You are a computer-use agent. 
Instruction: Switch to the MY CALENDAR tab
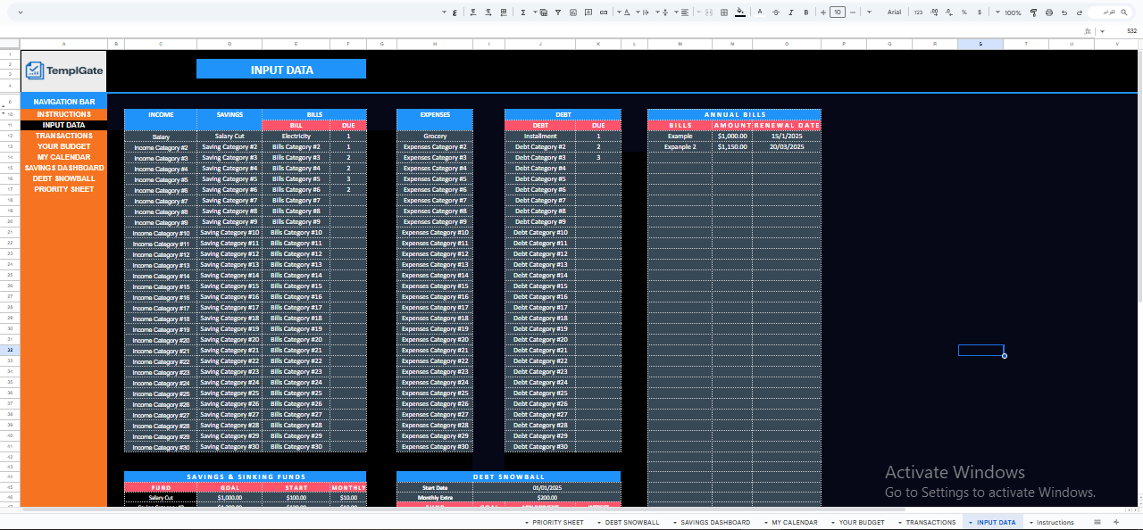pyautogui.click(x=795, y=522)
